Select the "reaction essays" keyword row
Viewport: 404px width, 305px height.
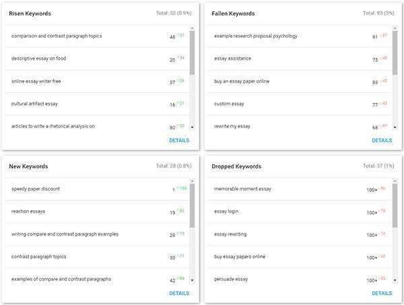tap(28, 211)
